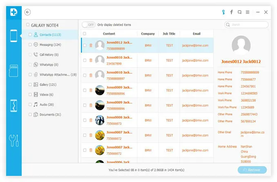
Task: Open the hamburger menu icon
Action: [248, 12]
